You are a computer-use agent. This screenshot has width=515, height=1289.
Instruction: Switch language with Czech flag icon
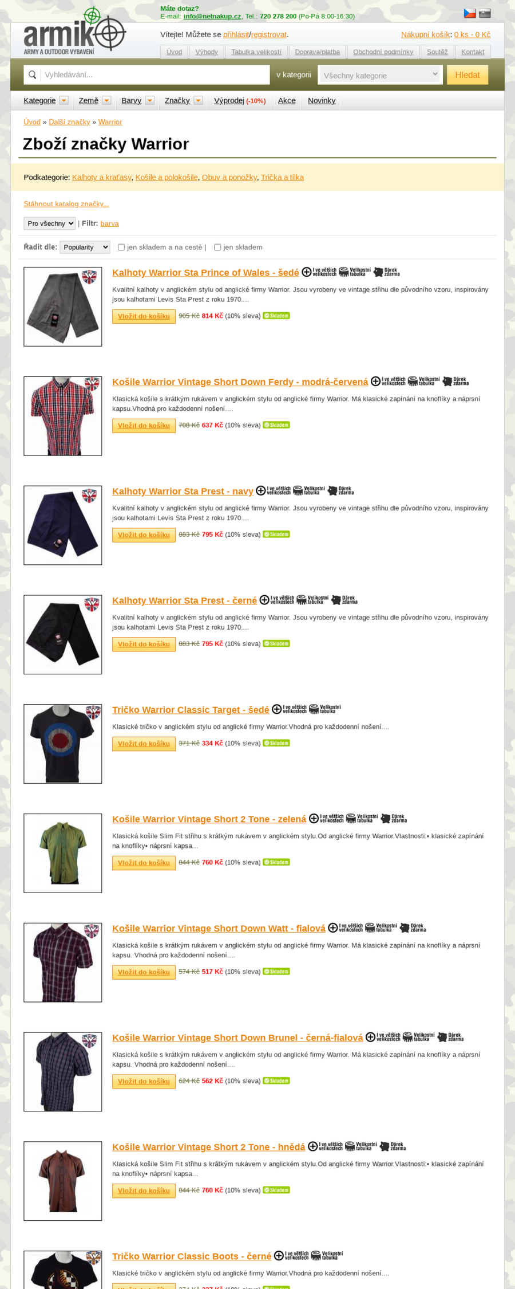(x=470, y=13)
